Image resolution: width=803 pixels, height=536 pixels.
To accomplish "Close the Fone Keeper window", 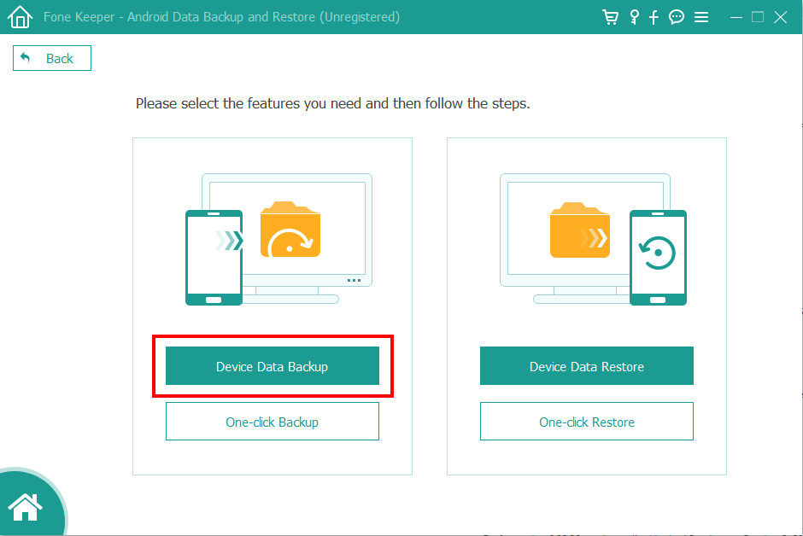I will (781, 17).
